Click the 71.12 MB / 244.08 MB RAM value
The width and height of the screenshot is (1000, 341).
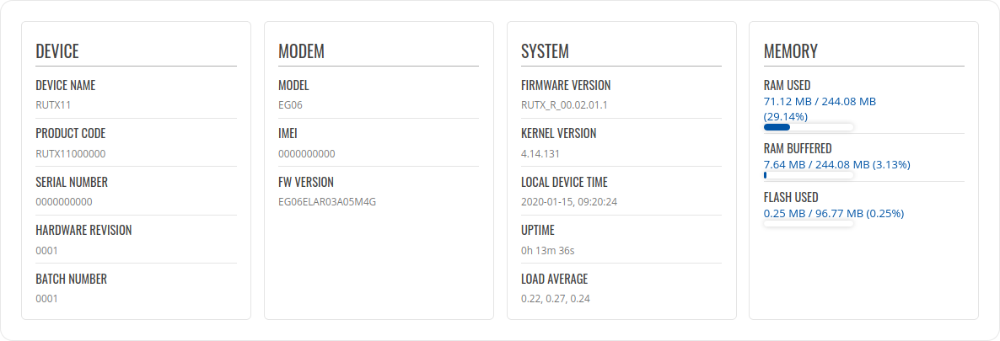[820, 101]
